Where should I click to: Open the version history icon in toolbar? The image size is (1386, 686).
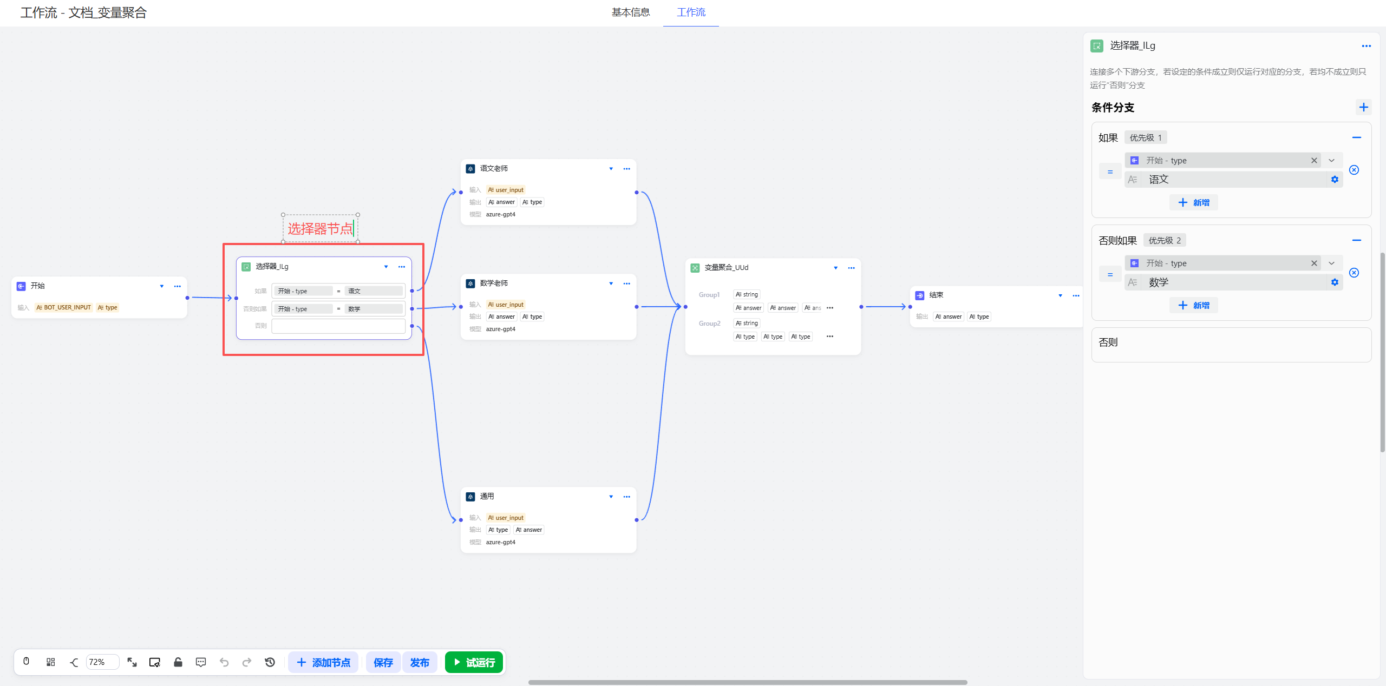(270, 662)
